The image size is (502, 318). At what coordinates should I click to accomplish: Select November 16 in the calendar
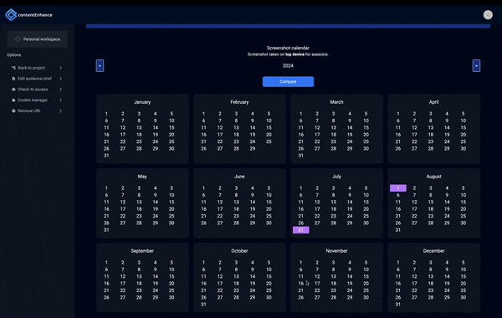[x=301, y=284]
